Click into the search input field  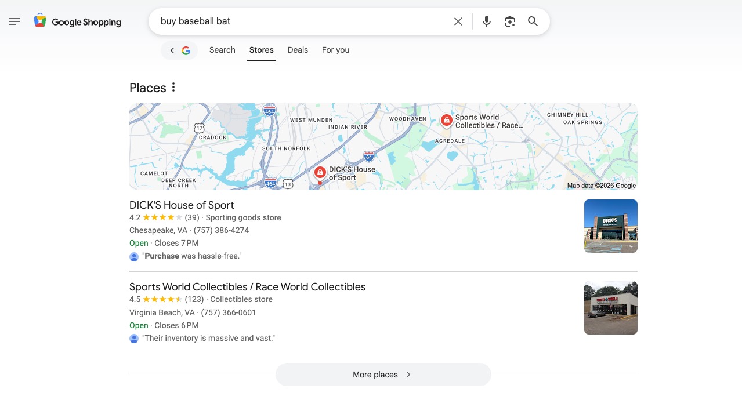pos(302,21)
